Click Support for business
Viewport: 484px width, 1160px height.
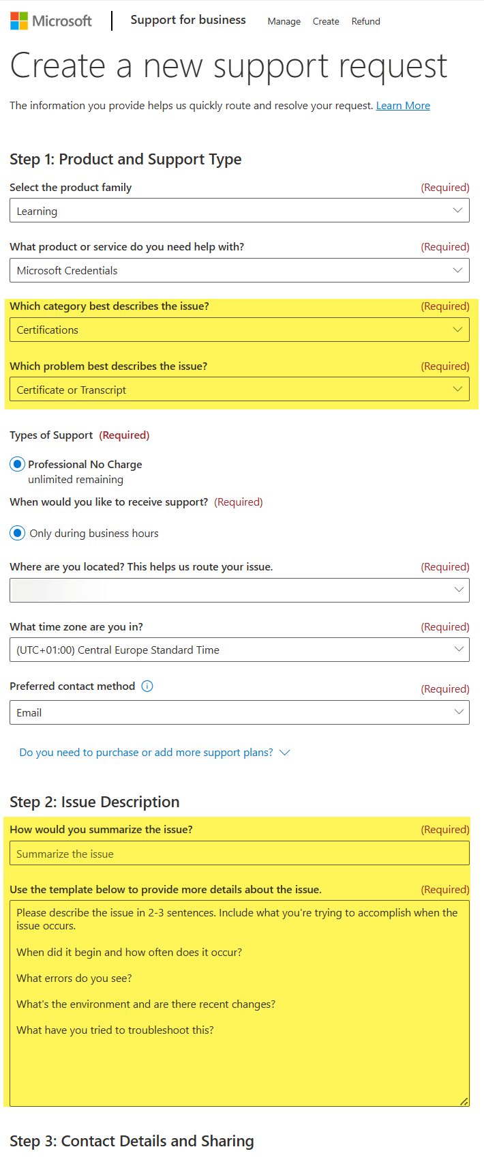pyautogui.click(x=188, y=20)
